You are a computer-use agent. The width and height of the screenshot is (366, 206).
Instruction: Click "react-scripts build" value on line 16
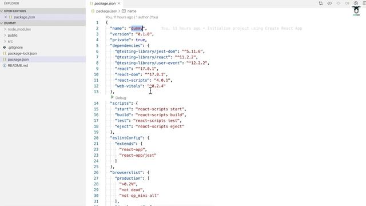[x=160, y=115]
